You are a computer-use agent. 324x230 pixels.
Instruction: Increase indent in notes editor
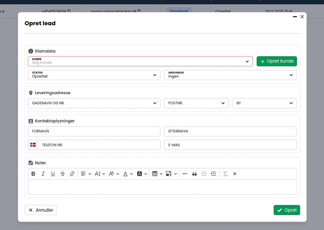pos(214,174)
